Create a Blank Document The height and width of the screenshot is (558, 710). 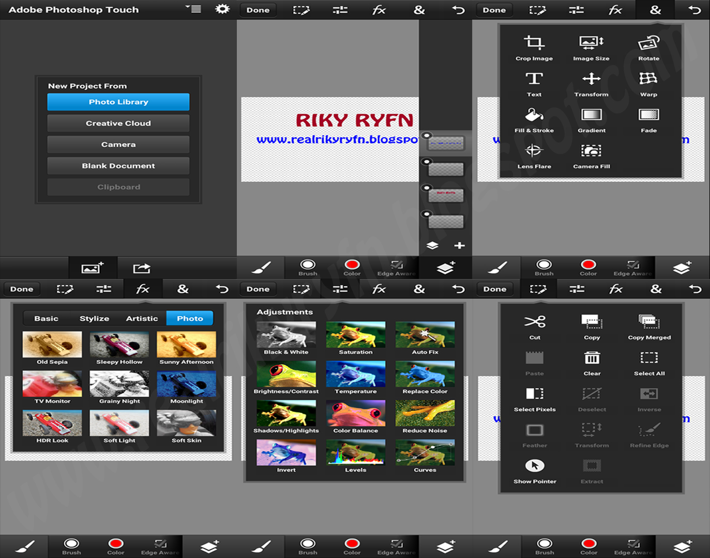[118, 165]
